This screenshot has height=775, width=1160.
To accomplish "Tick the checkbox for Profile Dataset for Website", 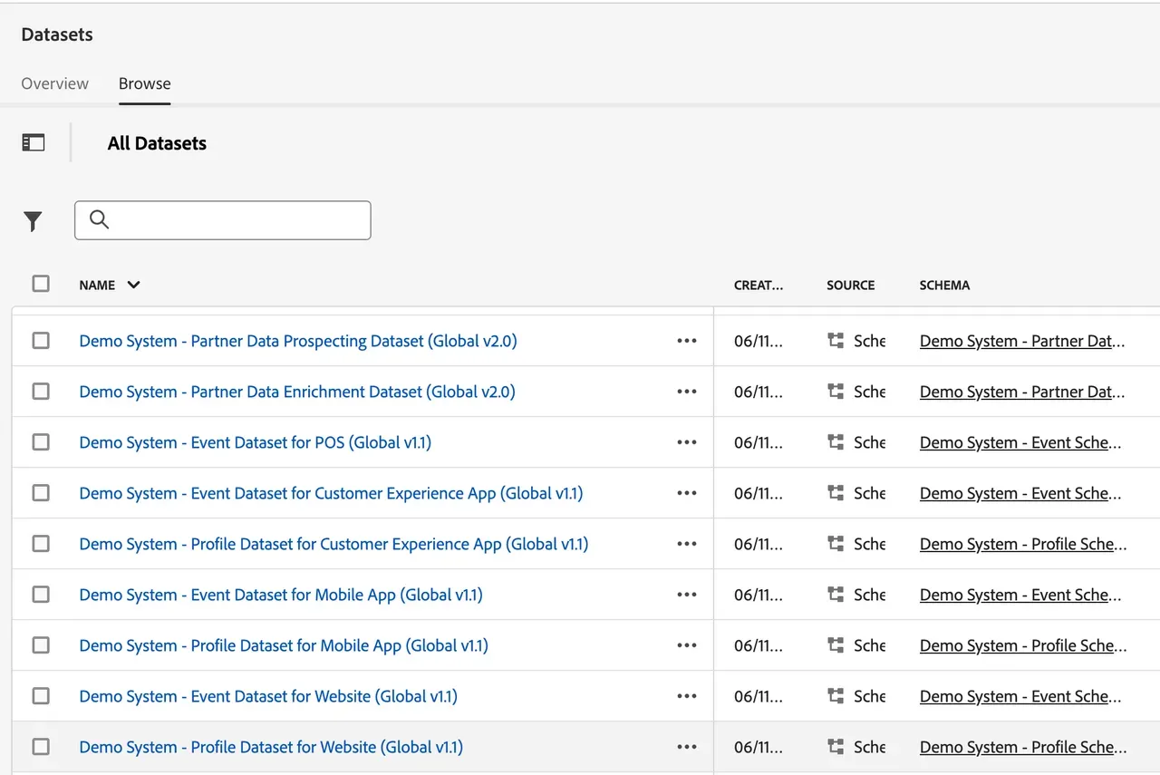I will (x=41, y=747).
